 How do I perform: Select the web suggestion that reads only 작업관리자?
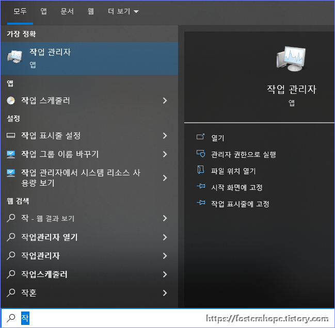(89, 256)
